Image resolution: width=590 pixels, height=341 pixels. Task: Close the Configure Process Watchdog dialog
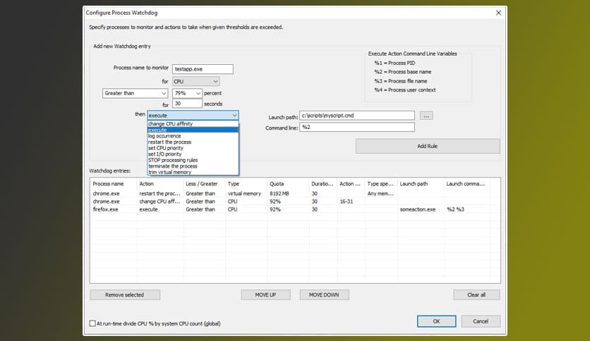pos(498,13)
